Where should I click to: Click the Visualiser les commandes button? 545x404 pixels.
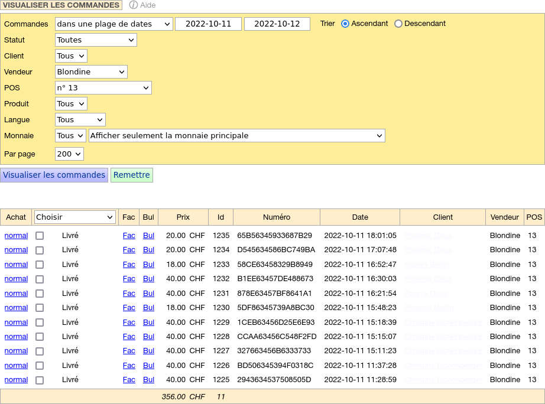coord(54,175)
